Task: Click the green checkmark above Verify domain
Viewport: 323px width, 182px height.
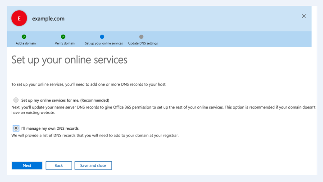Action: [x=63, y=36]
